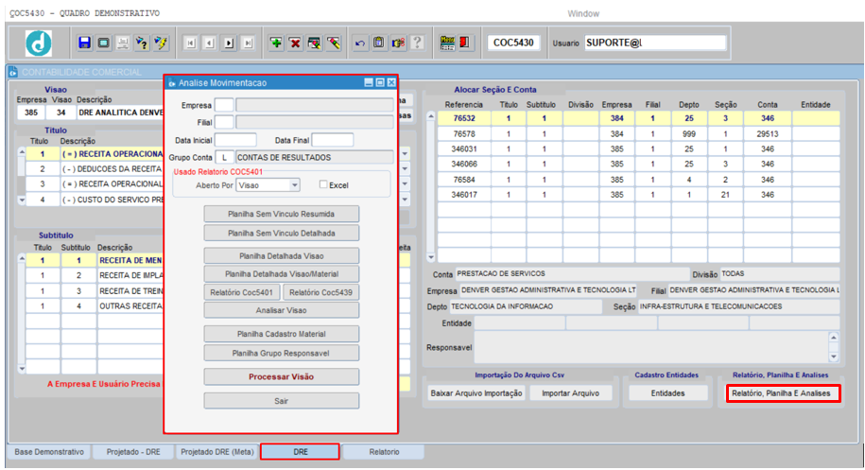Select Conta cell 29513

(767, 133)
